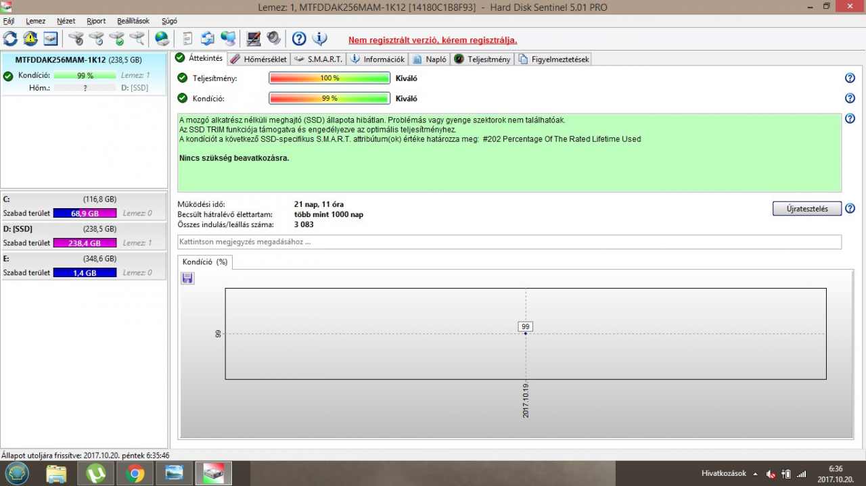Click help icon next to Újratesztelés button

point(850,208)
